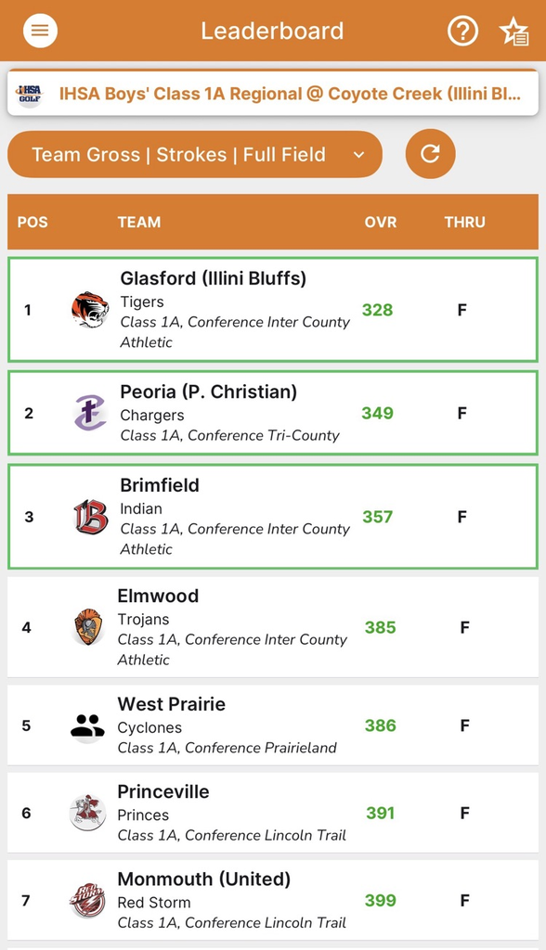Tap the West Prairie group placeholder icon

pos(87,725)
